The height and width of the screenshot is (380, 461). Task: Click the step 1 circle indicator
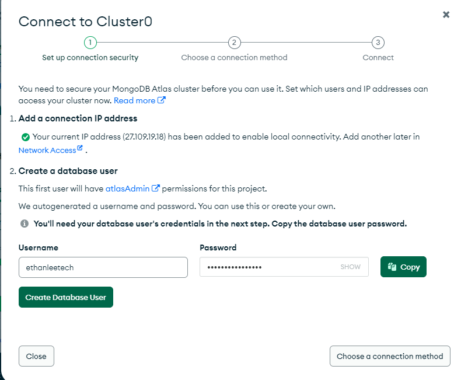pos(90,43)
